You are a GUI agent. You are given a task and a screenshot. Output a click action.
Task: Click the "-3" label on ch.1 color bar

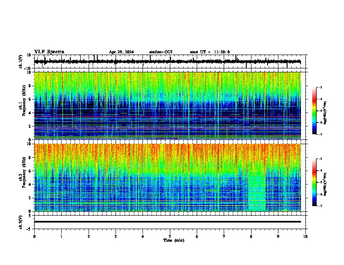click(321, 87)
